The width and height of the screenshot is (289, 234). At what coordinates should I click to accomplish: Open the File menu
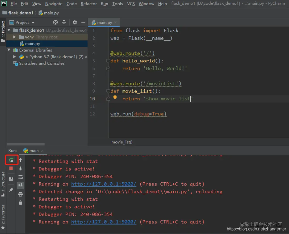click(x=14, y=4)
